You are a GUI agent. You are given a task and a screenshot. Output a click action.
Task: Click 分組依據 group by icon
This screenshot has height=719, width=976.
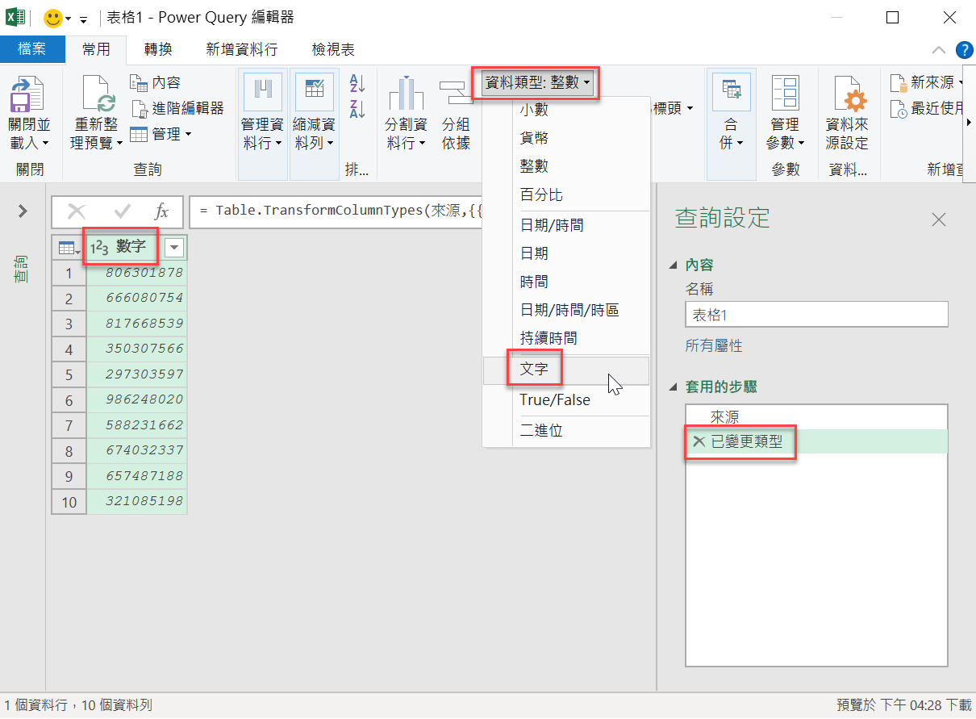pyautogui.click(x=456, y=92)
